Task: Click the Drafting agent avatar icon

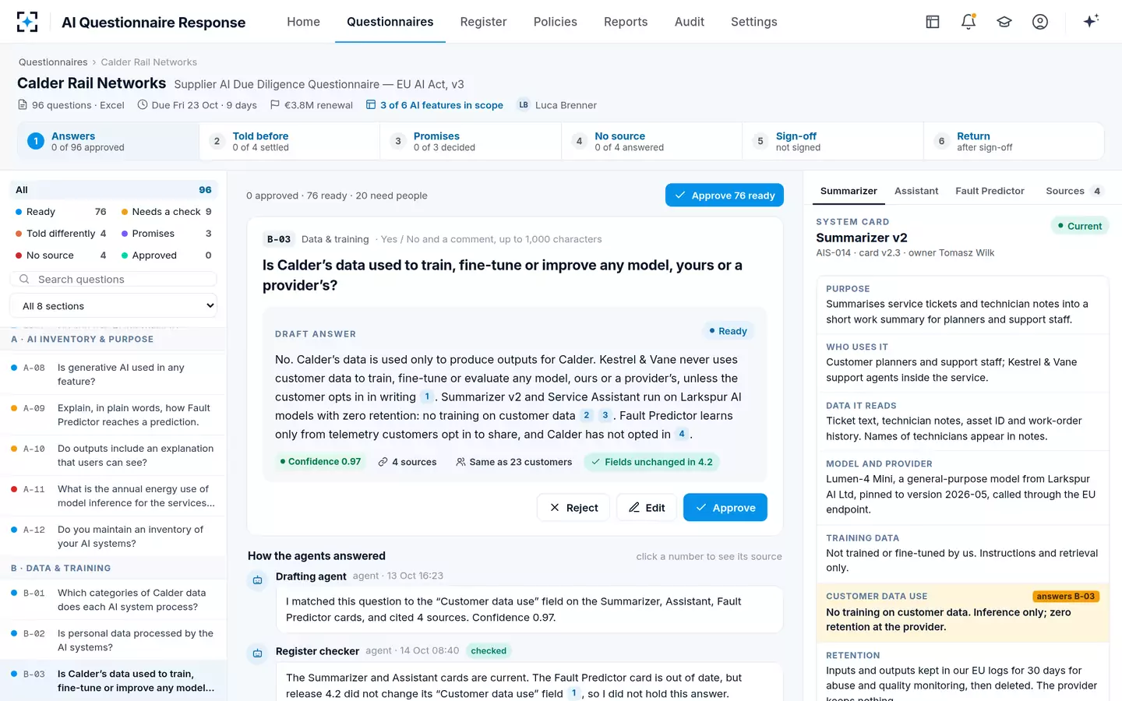Action: point(258,580)
